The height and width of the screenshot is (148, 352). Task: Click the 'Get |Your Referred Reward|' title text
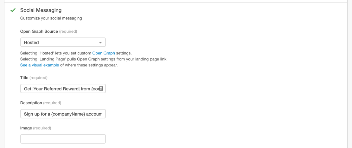[51, 89]
